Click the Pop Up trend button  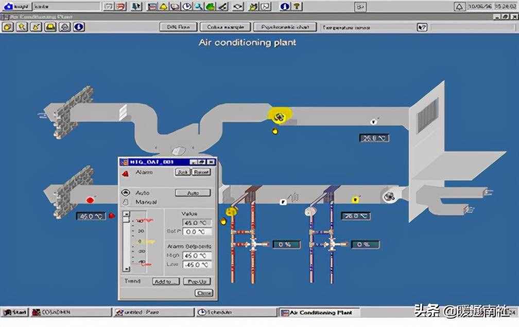point(197,281)
